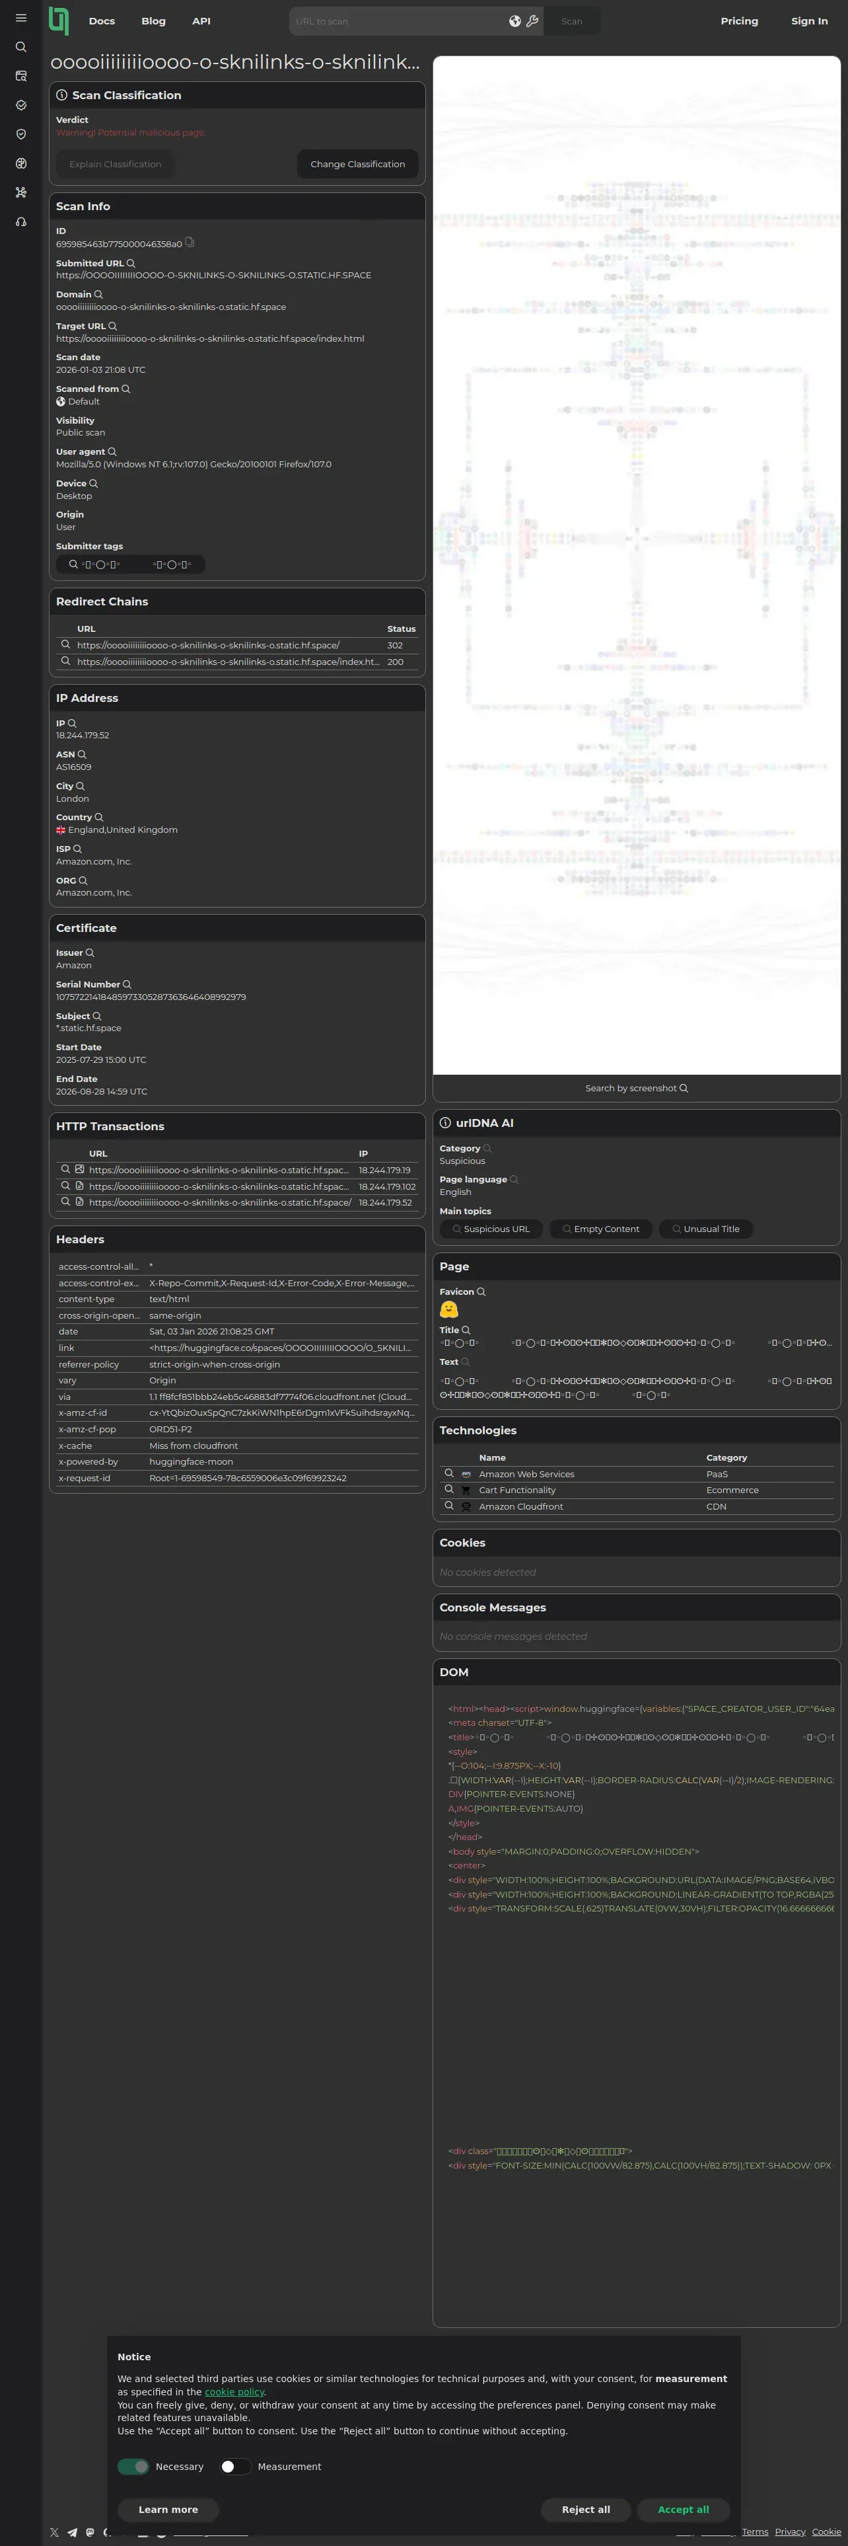
Task: Click the Scan button
Action: point(571,20)
